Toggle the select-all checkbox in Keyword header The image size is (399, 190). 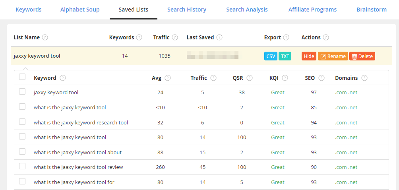[22, 77]
